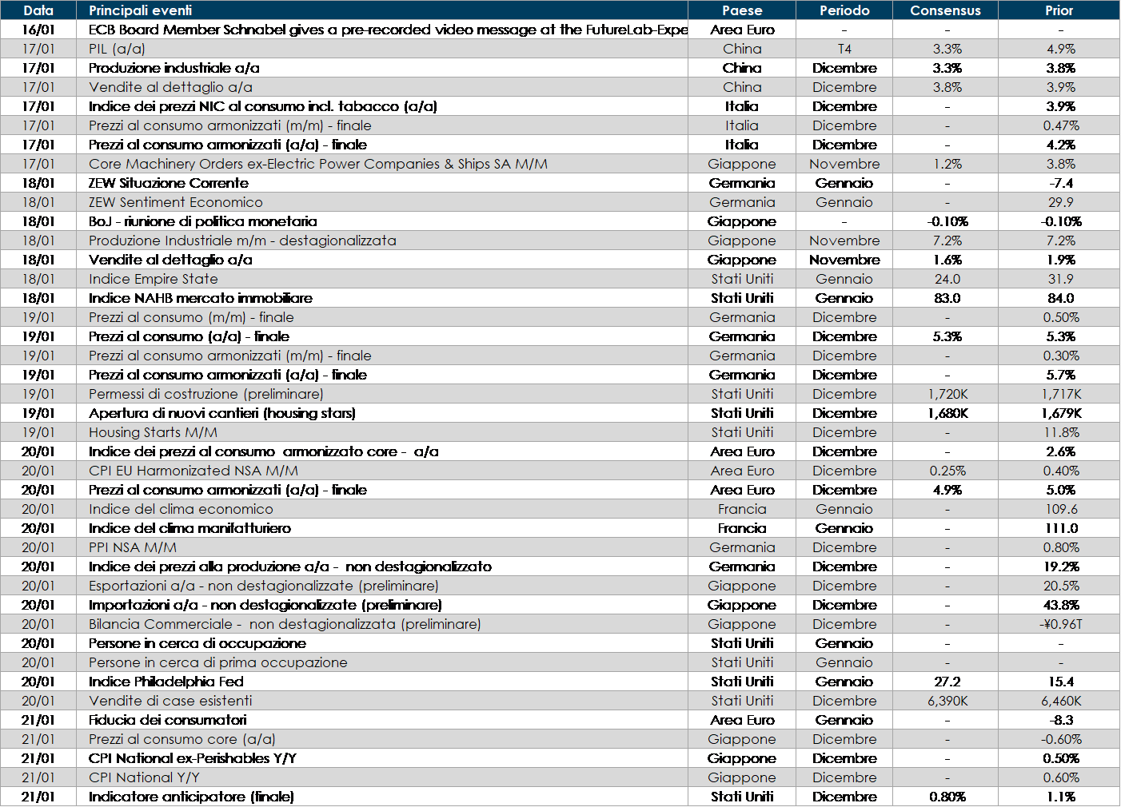Select the PIL (a/a) event cell
1121x807 pixels.
[117, 49]
